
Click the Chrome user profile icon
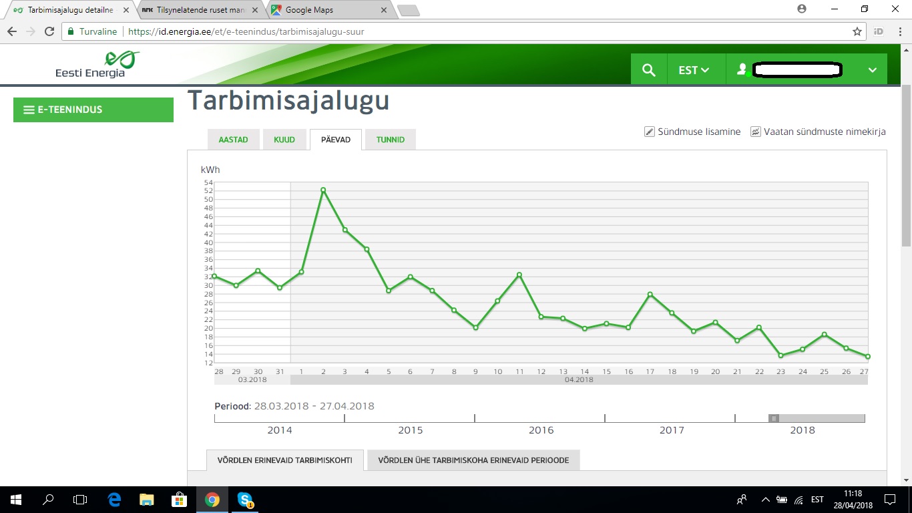pyautogui.click(x=802, y=9)
